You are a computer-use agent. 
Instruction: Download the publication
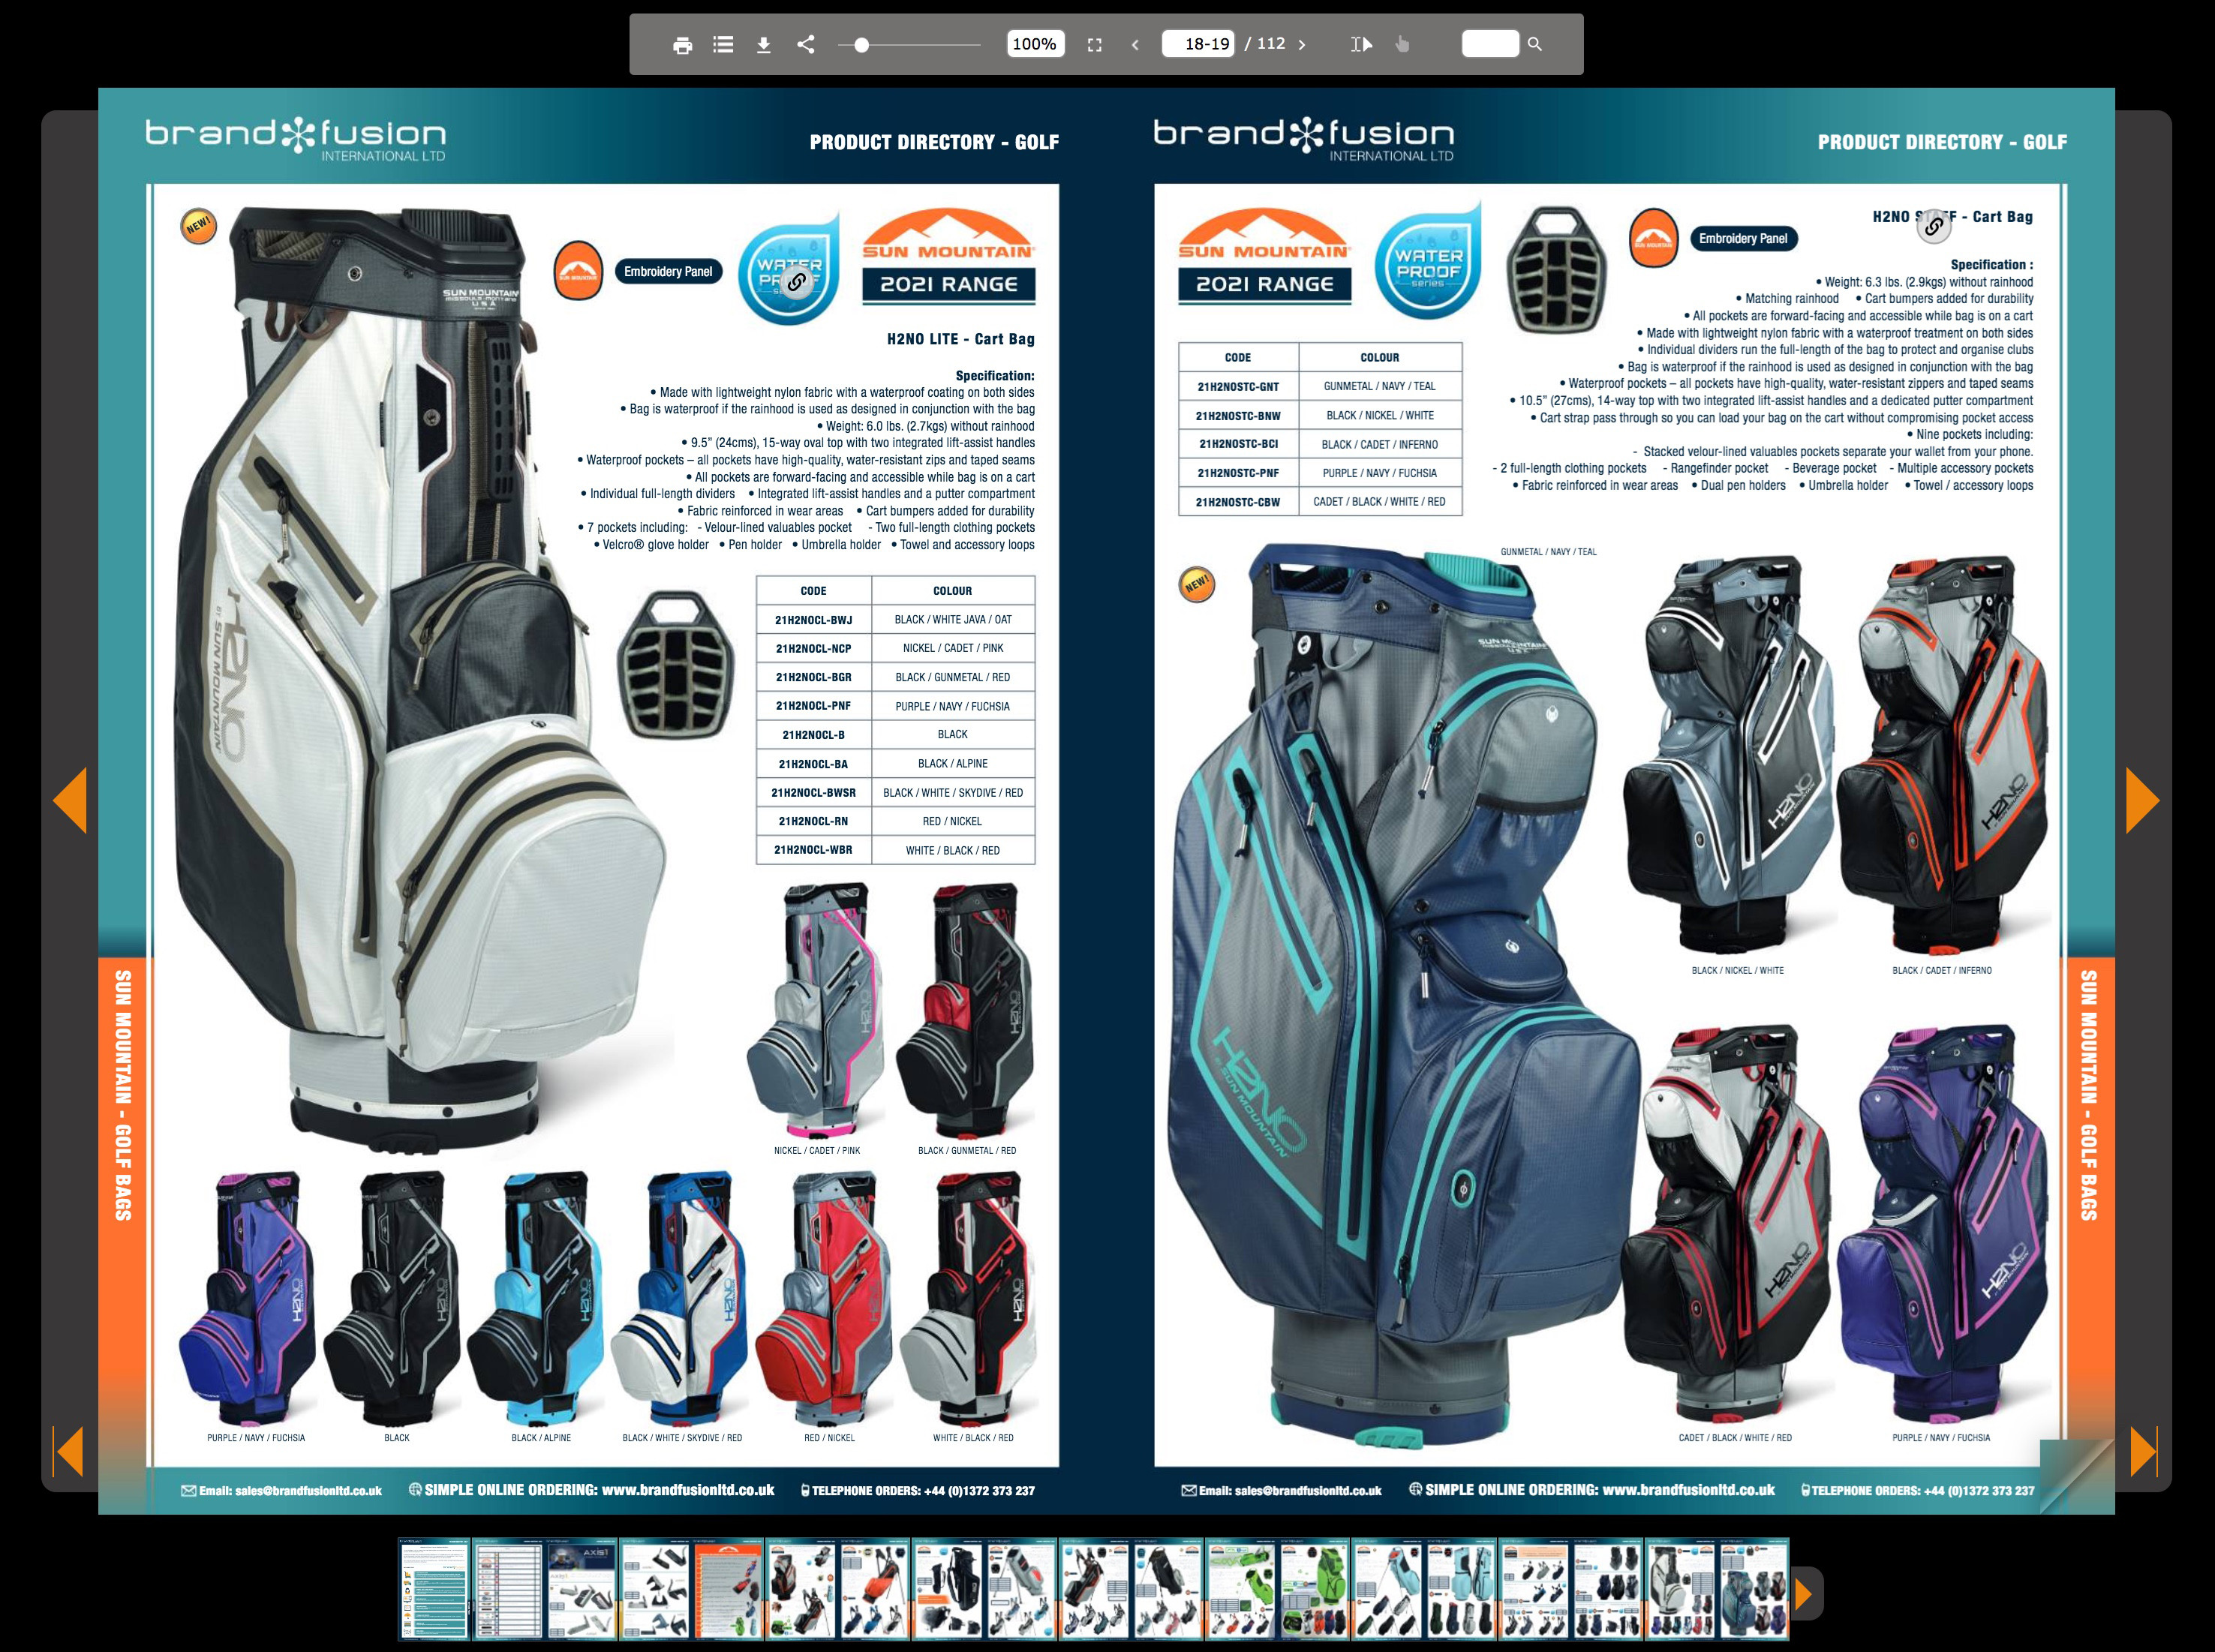pyautogui.click(x=763, y=44)
